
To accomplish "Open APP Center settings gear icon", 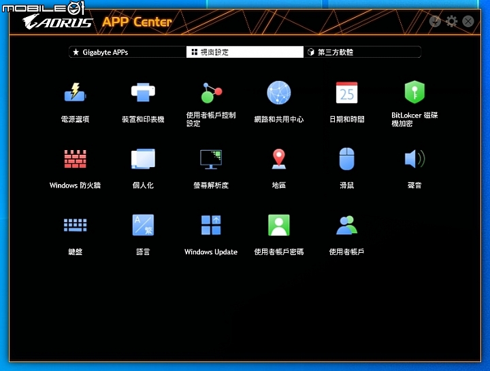I will click(451, 21).
